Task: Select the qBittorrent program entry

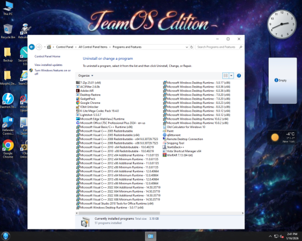Action: [x=172, y=135]
